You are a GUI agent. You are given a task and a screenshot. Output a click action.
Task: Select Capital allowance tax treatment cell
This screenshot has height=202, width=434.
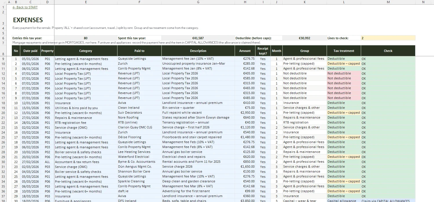[344, 201]
